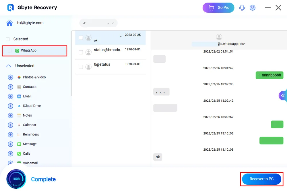Viewport: 287px width, 191px height.
Task: Click the Gbyte Recovery logo icon
Action: pyautogui.click(x=10, y=8)
